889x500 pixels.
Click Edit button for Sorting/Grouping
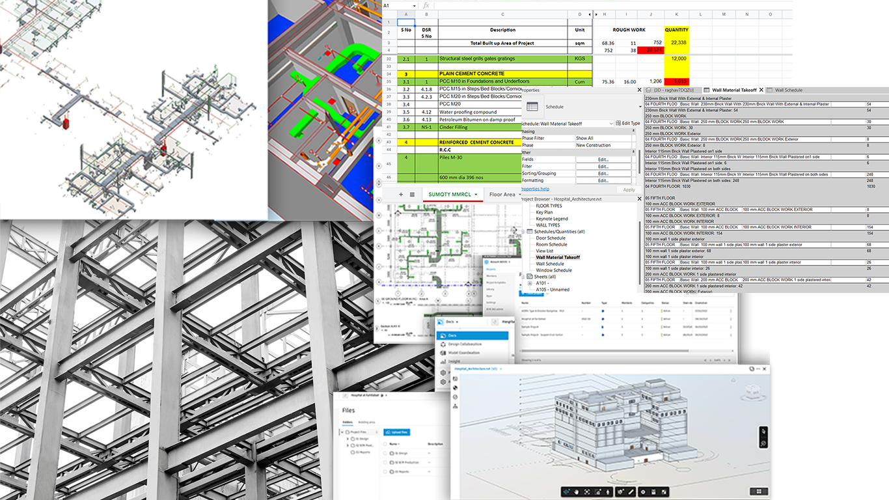pyautogui.click(x=603, y=174)
